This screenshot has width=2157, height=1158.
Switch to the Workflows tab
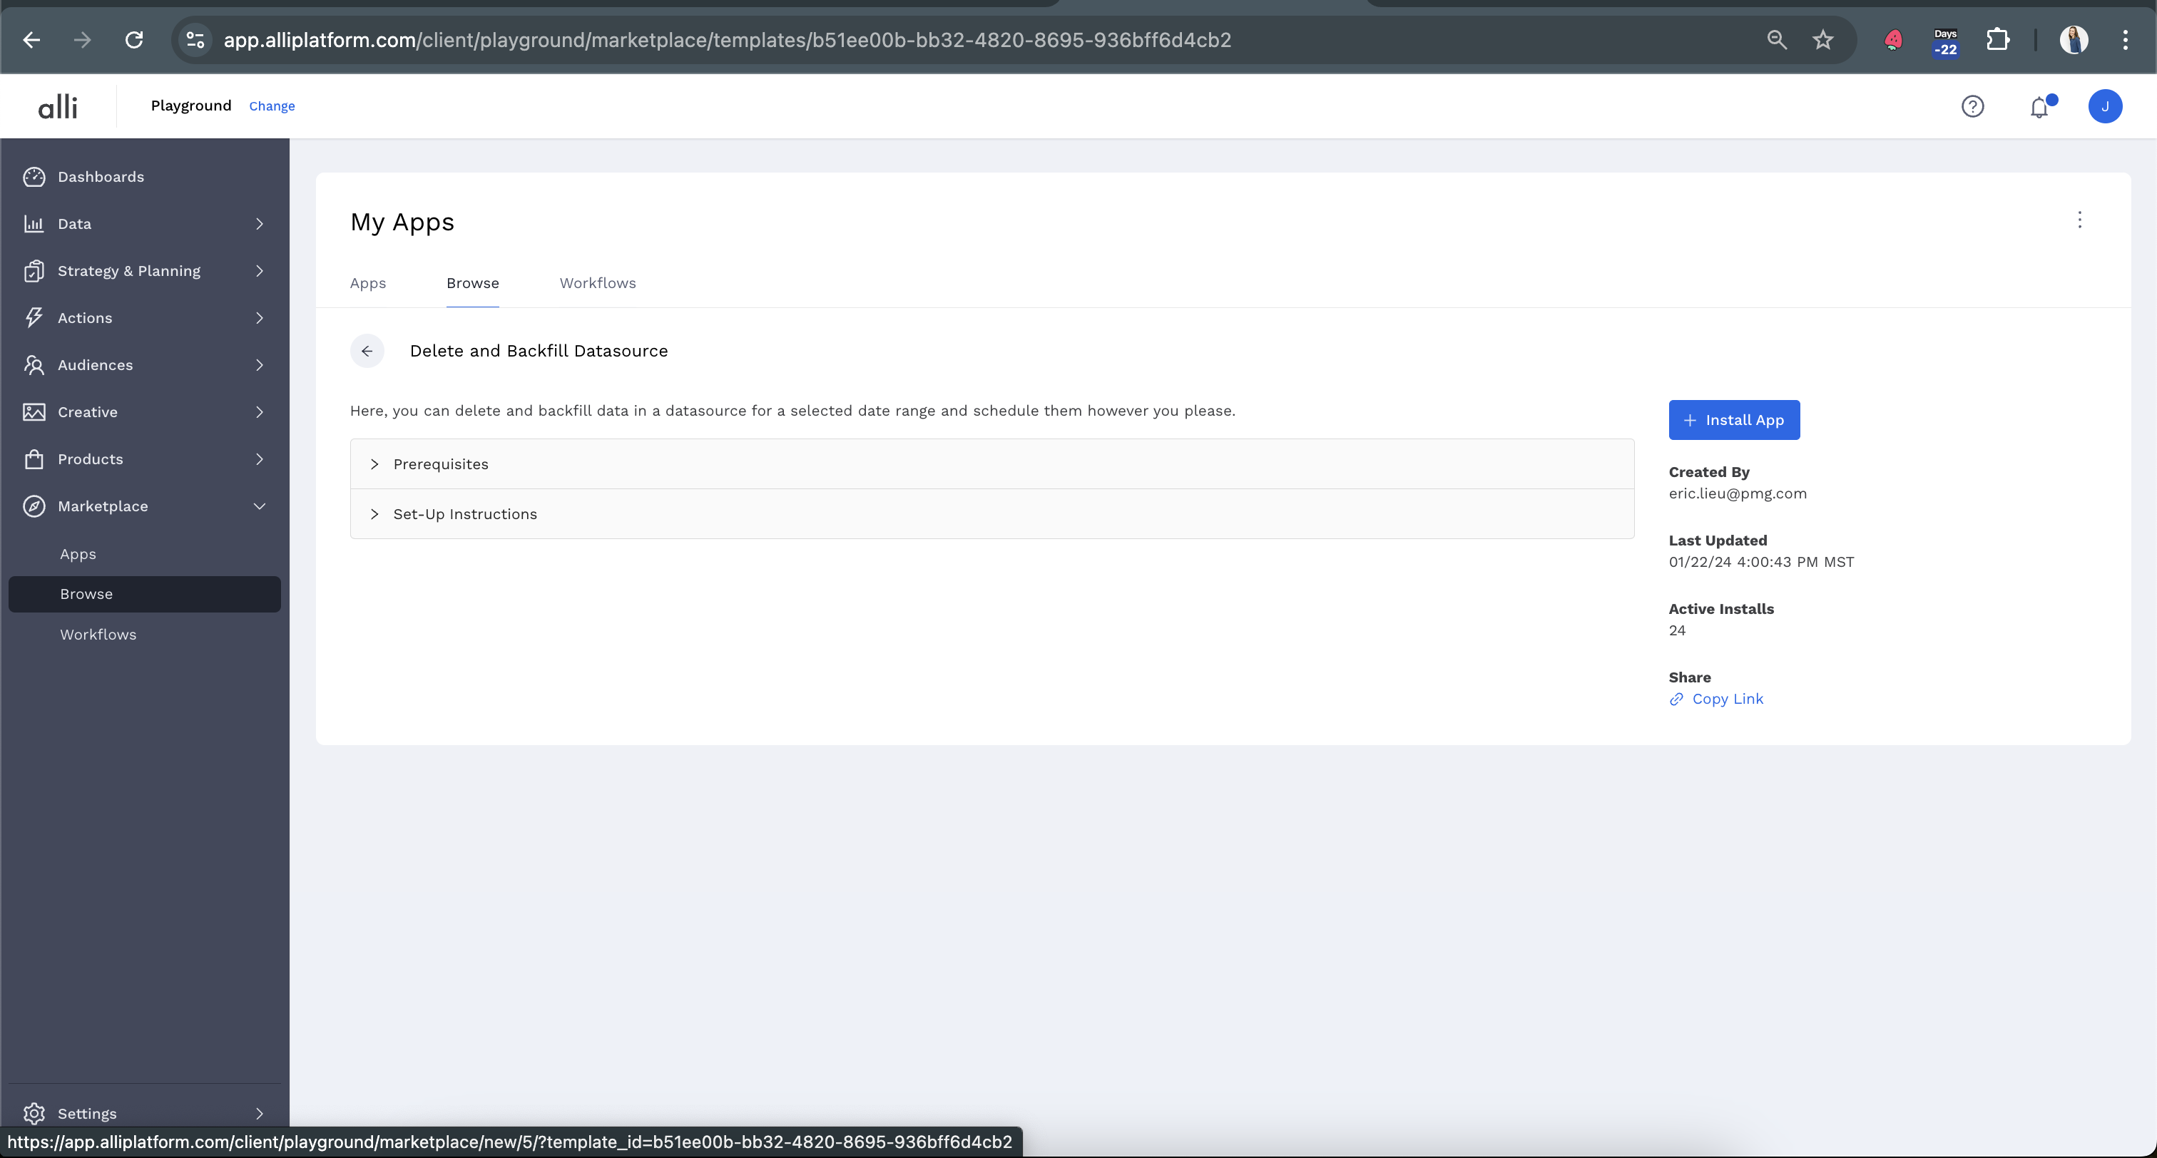[597, 283]
